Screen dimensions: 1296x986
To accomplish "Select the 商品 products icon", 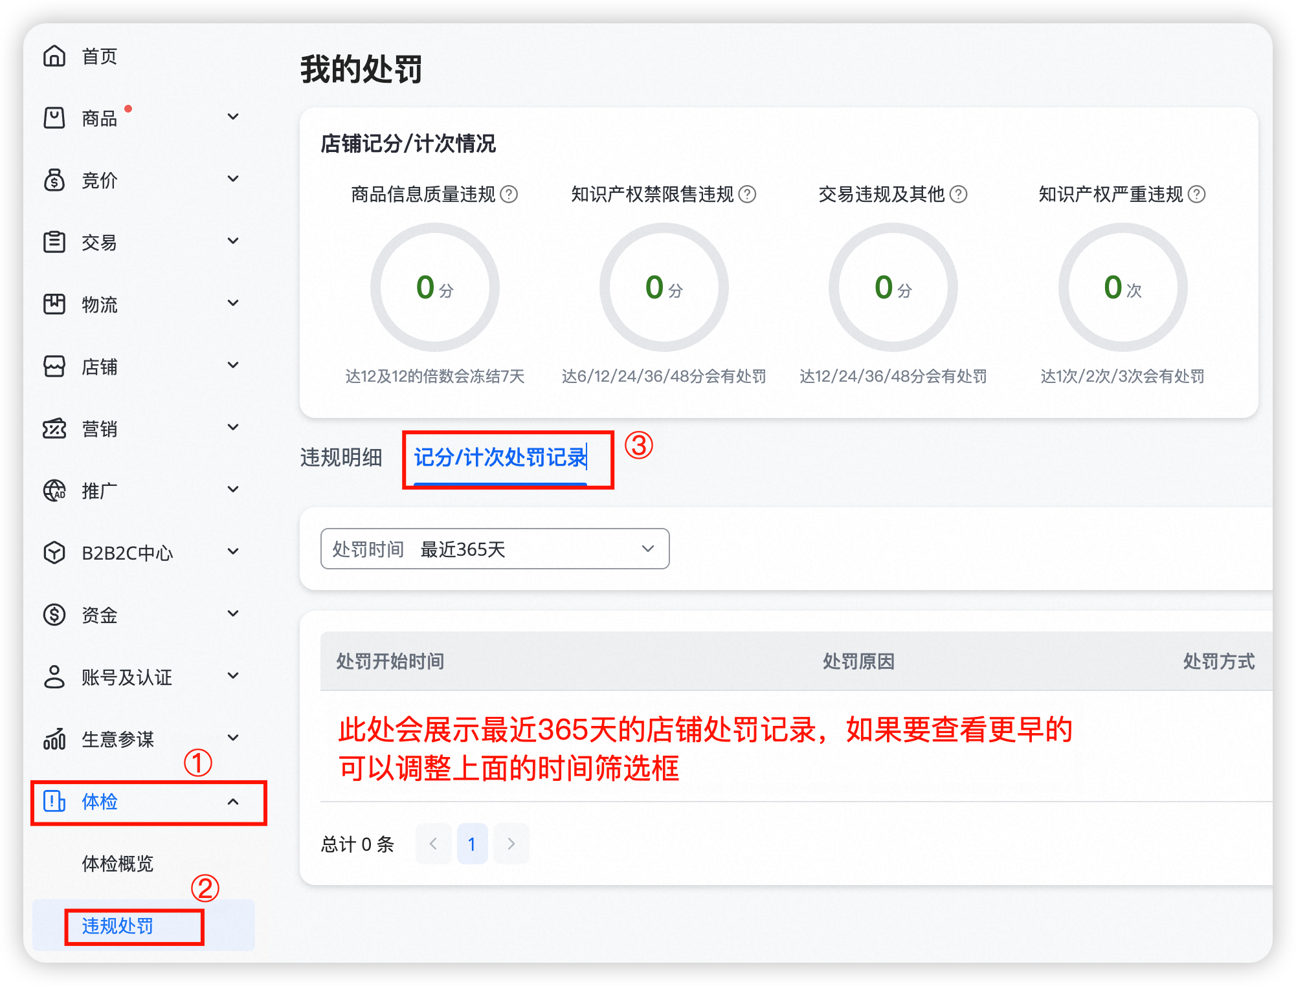I will (x=56, y=118).
